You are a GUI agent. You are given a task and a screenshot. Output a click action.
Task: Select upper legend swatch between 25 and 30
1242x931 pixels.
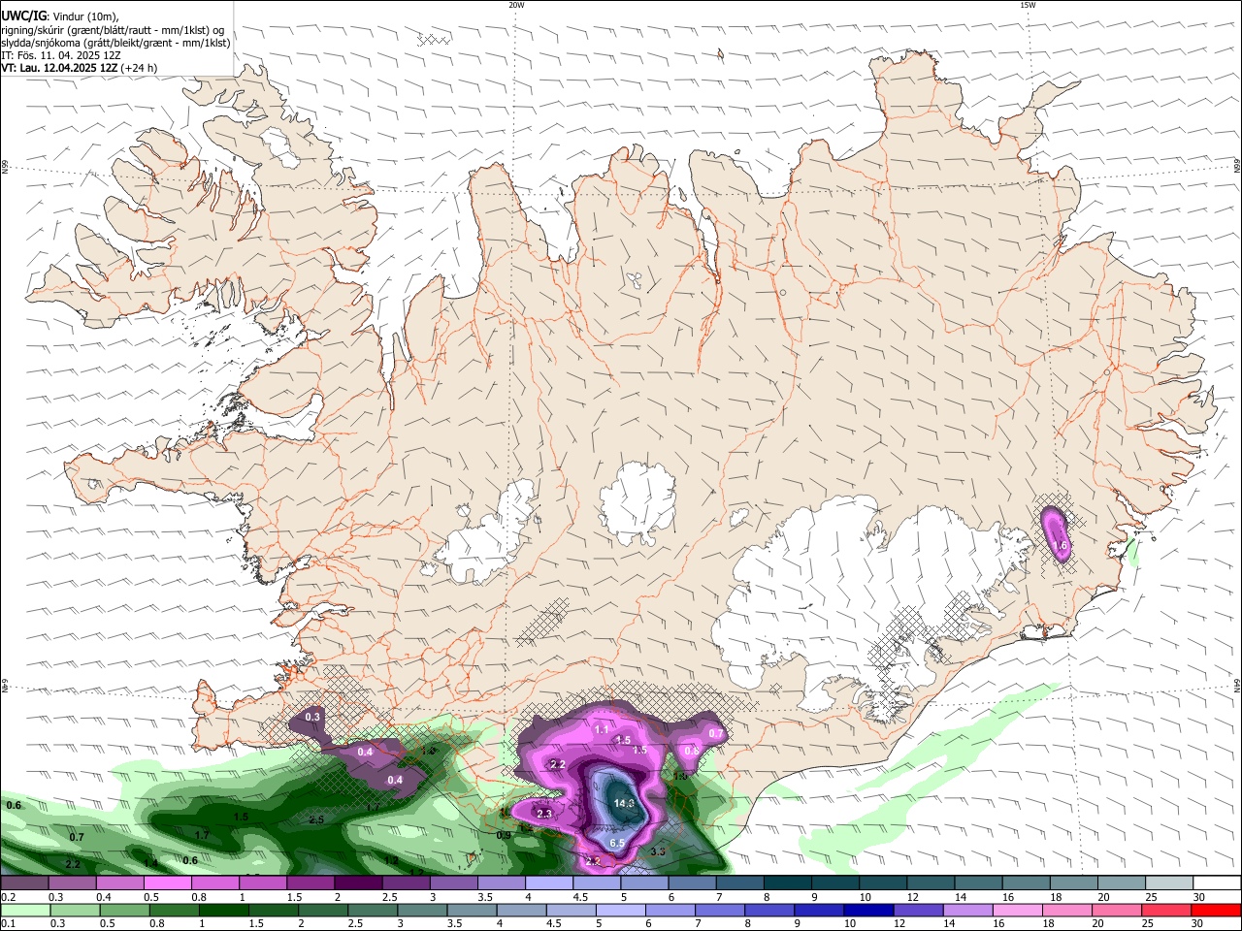click(x=1170, y=883)
